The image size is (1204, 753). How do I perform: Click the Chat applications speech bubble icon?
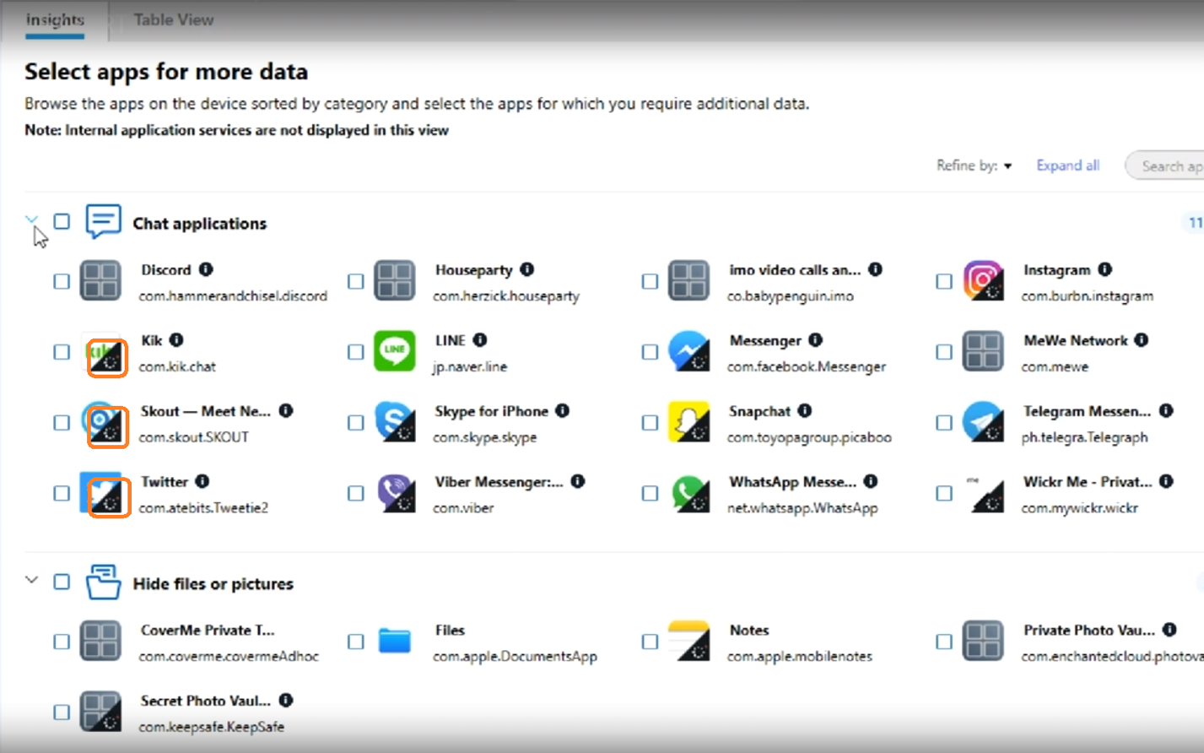click(x=103, y=221)
